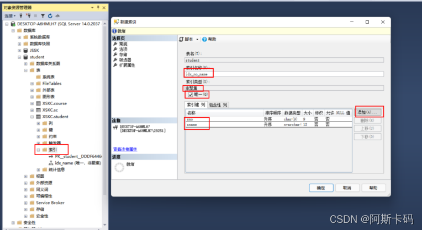Click the pin icon of Object Explorer panel
The height and width of the screenshot is (230, 422).
coord(98,8)
